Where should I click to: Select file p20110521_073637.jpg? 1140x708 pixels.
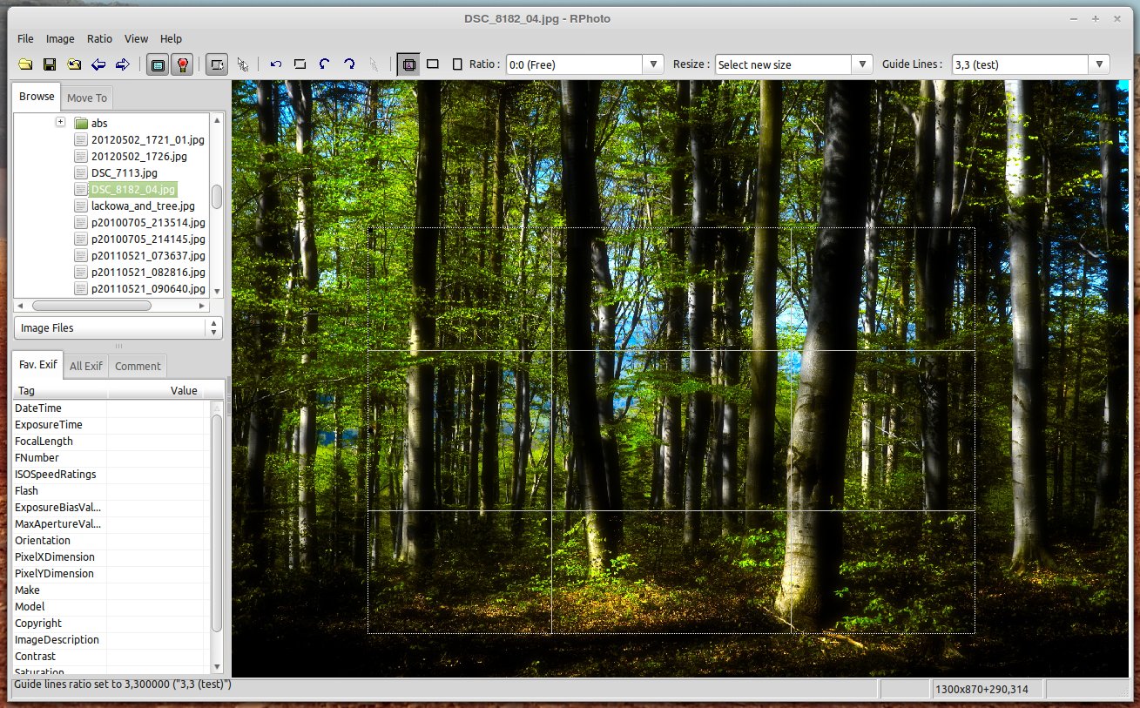click(140, 255)
